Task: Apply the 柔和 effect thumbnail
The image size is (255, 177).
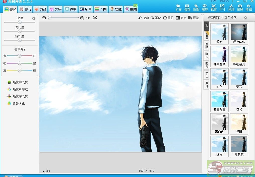Action: [239, 79]
